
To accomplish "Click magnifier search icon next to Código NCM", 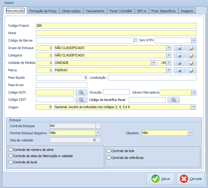I will 81,92.
